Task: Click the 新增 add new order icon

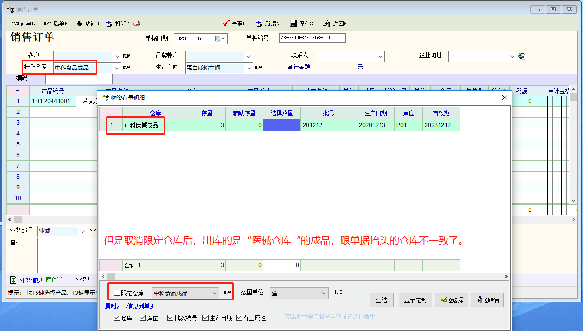Action: [x=259, y=23]
